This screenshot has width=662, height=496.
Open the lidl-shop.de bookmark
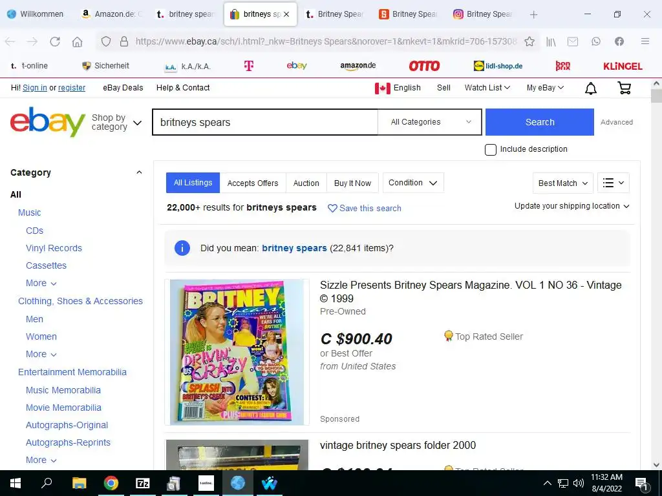pos(498,66)
